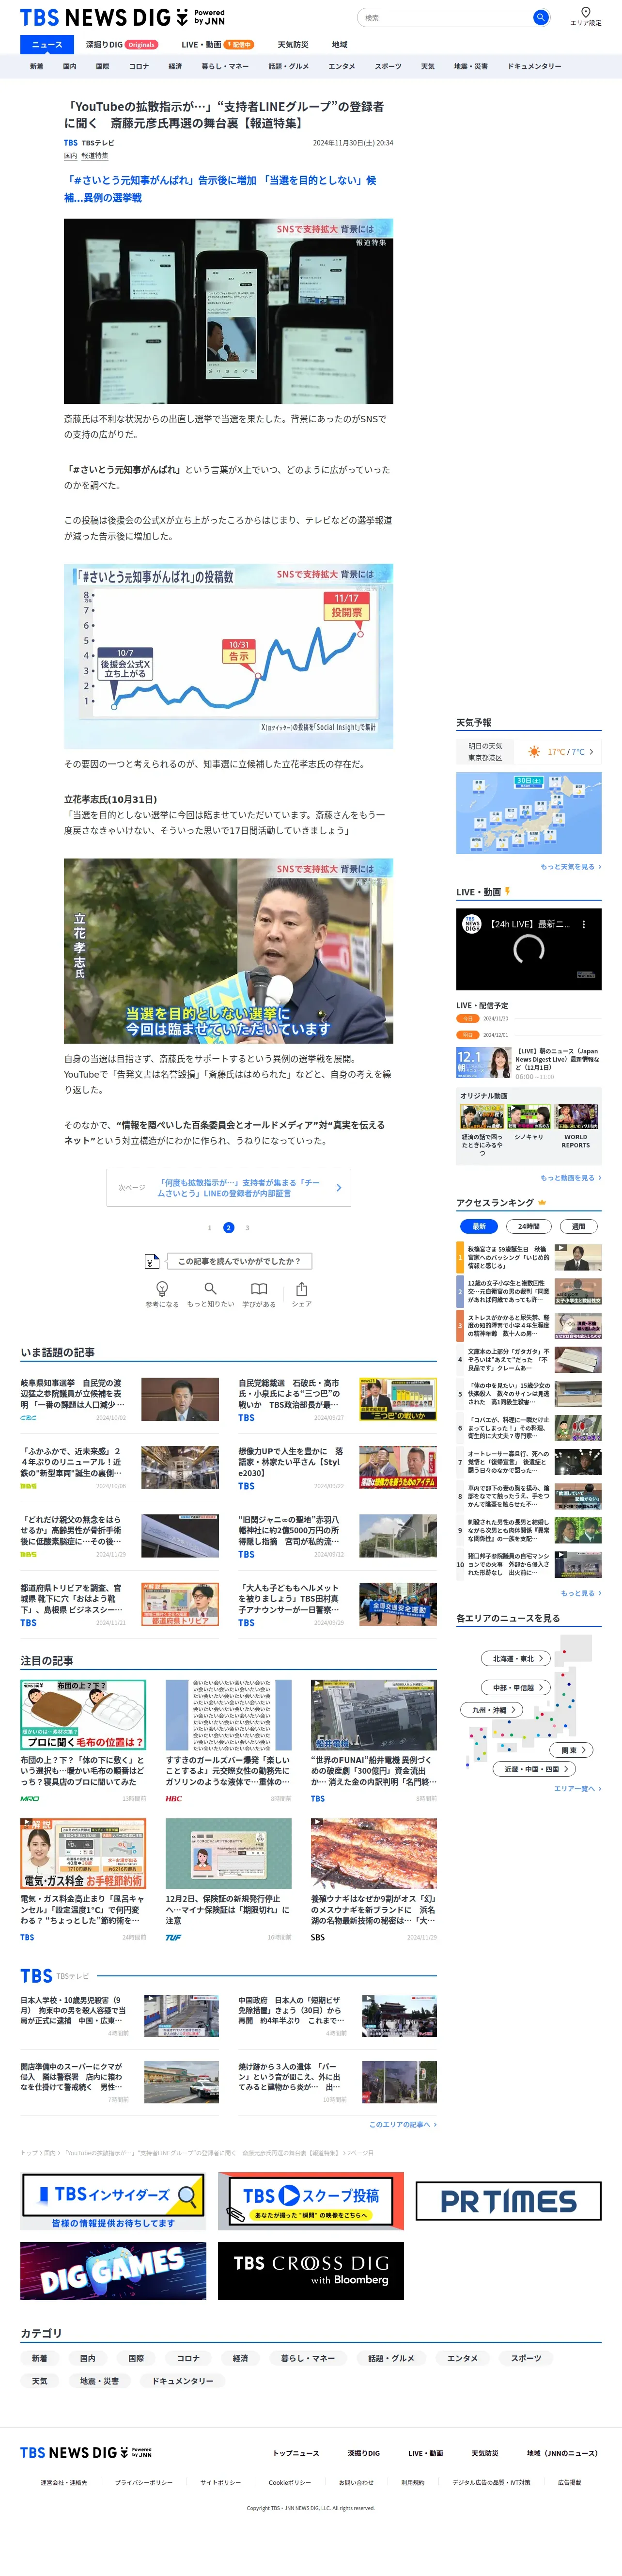Click the 国内 tag under article title
The image size is (622, 2576).
coord(71,156)
